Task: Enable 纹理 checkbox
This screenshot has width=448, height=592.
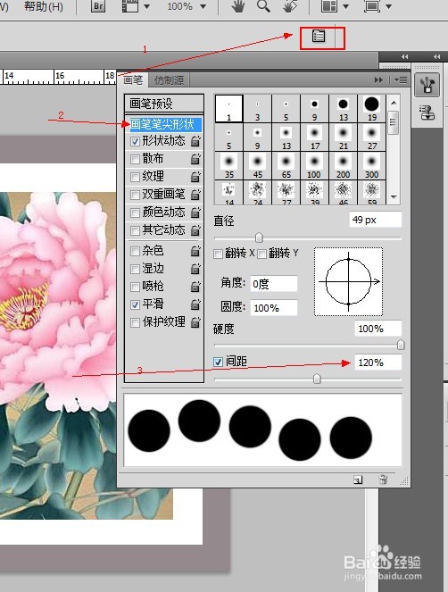Action: click(x=135, y=177)
